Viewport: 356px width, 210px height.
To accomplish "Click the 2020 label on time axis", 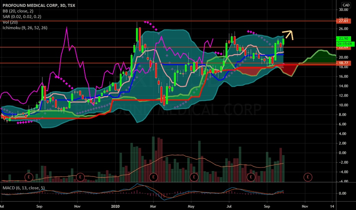I will point(115,206).
